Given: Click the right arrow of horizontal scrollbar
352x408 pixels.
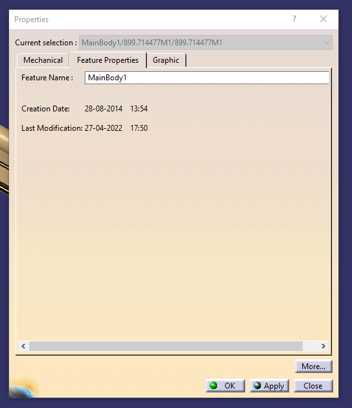Looking at the screenshot, I should click(x=323, y=346).
